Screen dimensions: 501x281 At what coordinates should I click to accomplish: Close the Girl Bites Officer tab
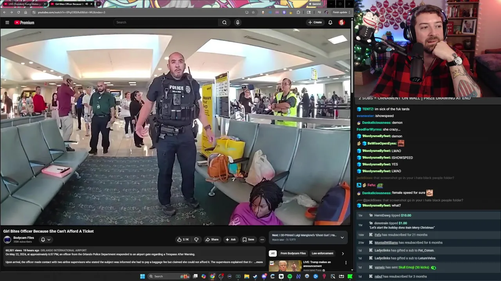pyautogui.click(x=91, y=4)
